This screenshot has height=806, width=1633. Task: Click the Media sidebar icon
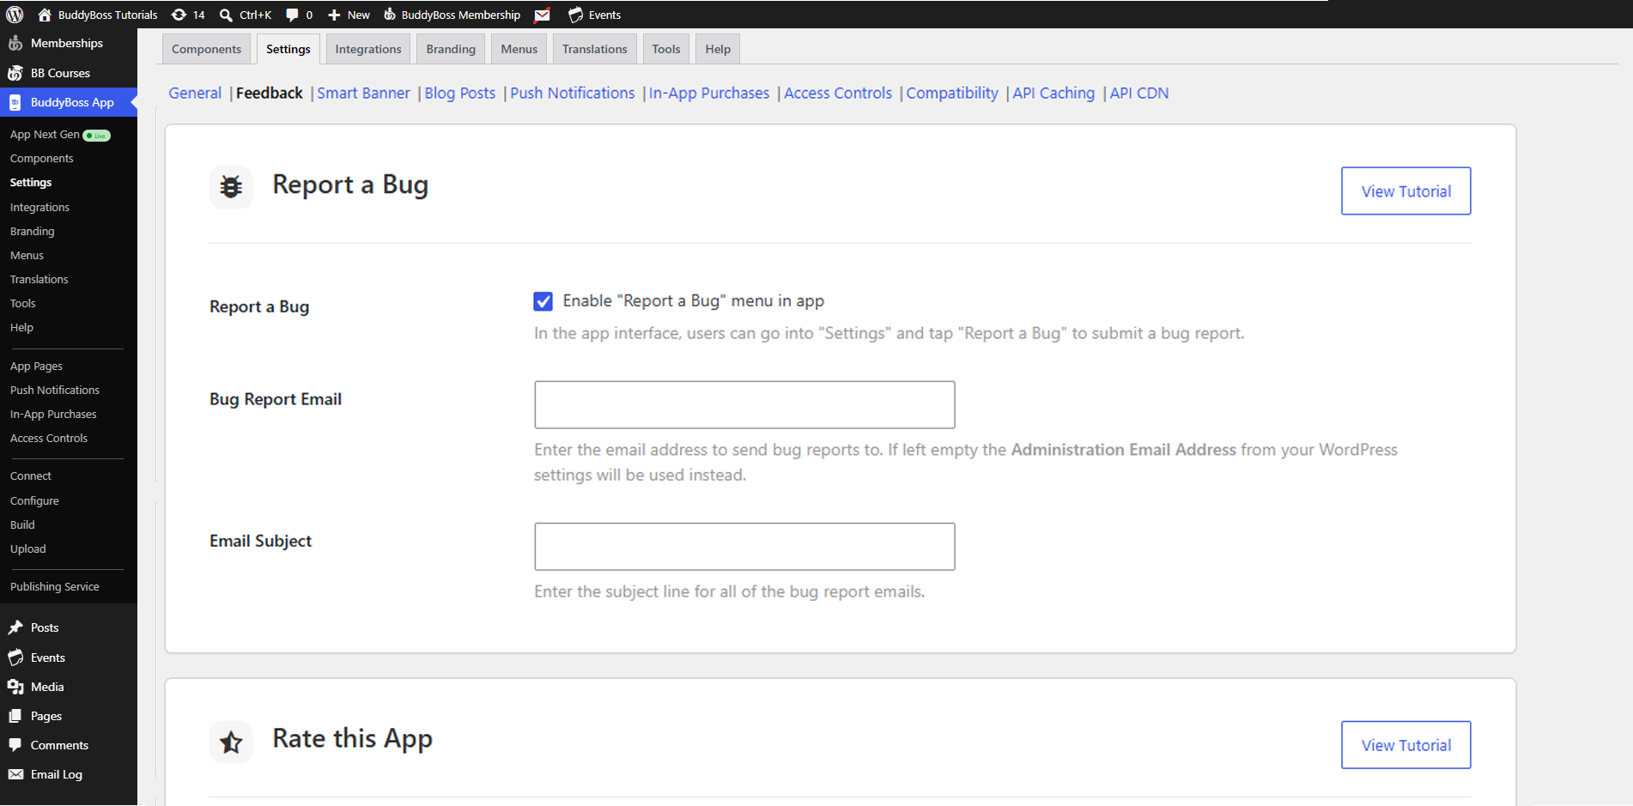coord(15,687)
